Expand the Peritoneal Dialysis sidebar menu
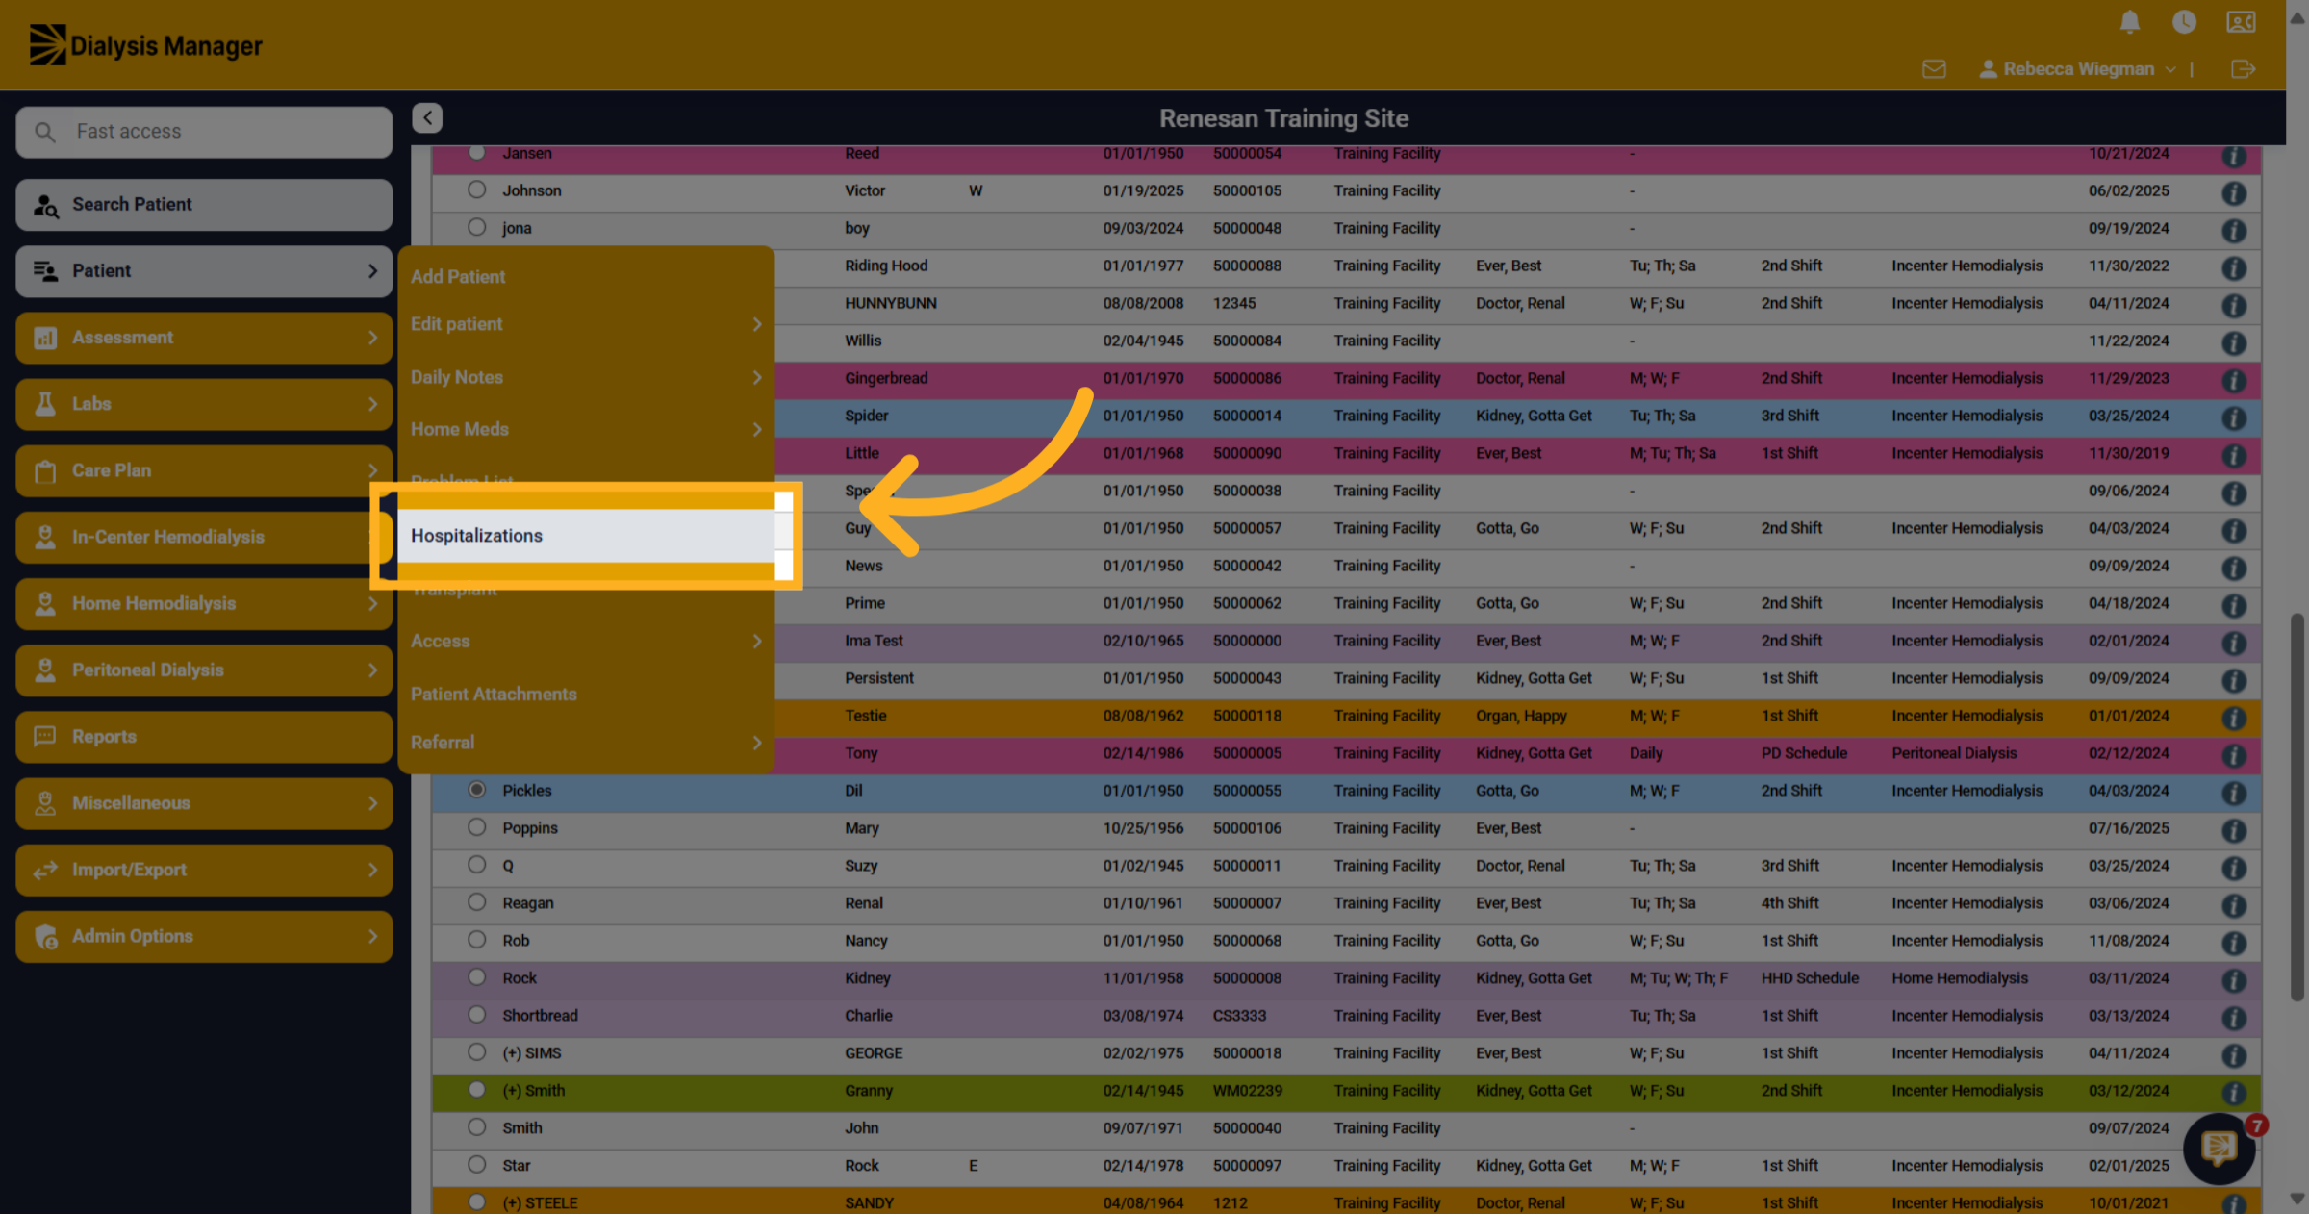2309x1214 pixels. click(x=204, y=670)
